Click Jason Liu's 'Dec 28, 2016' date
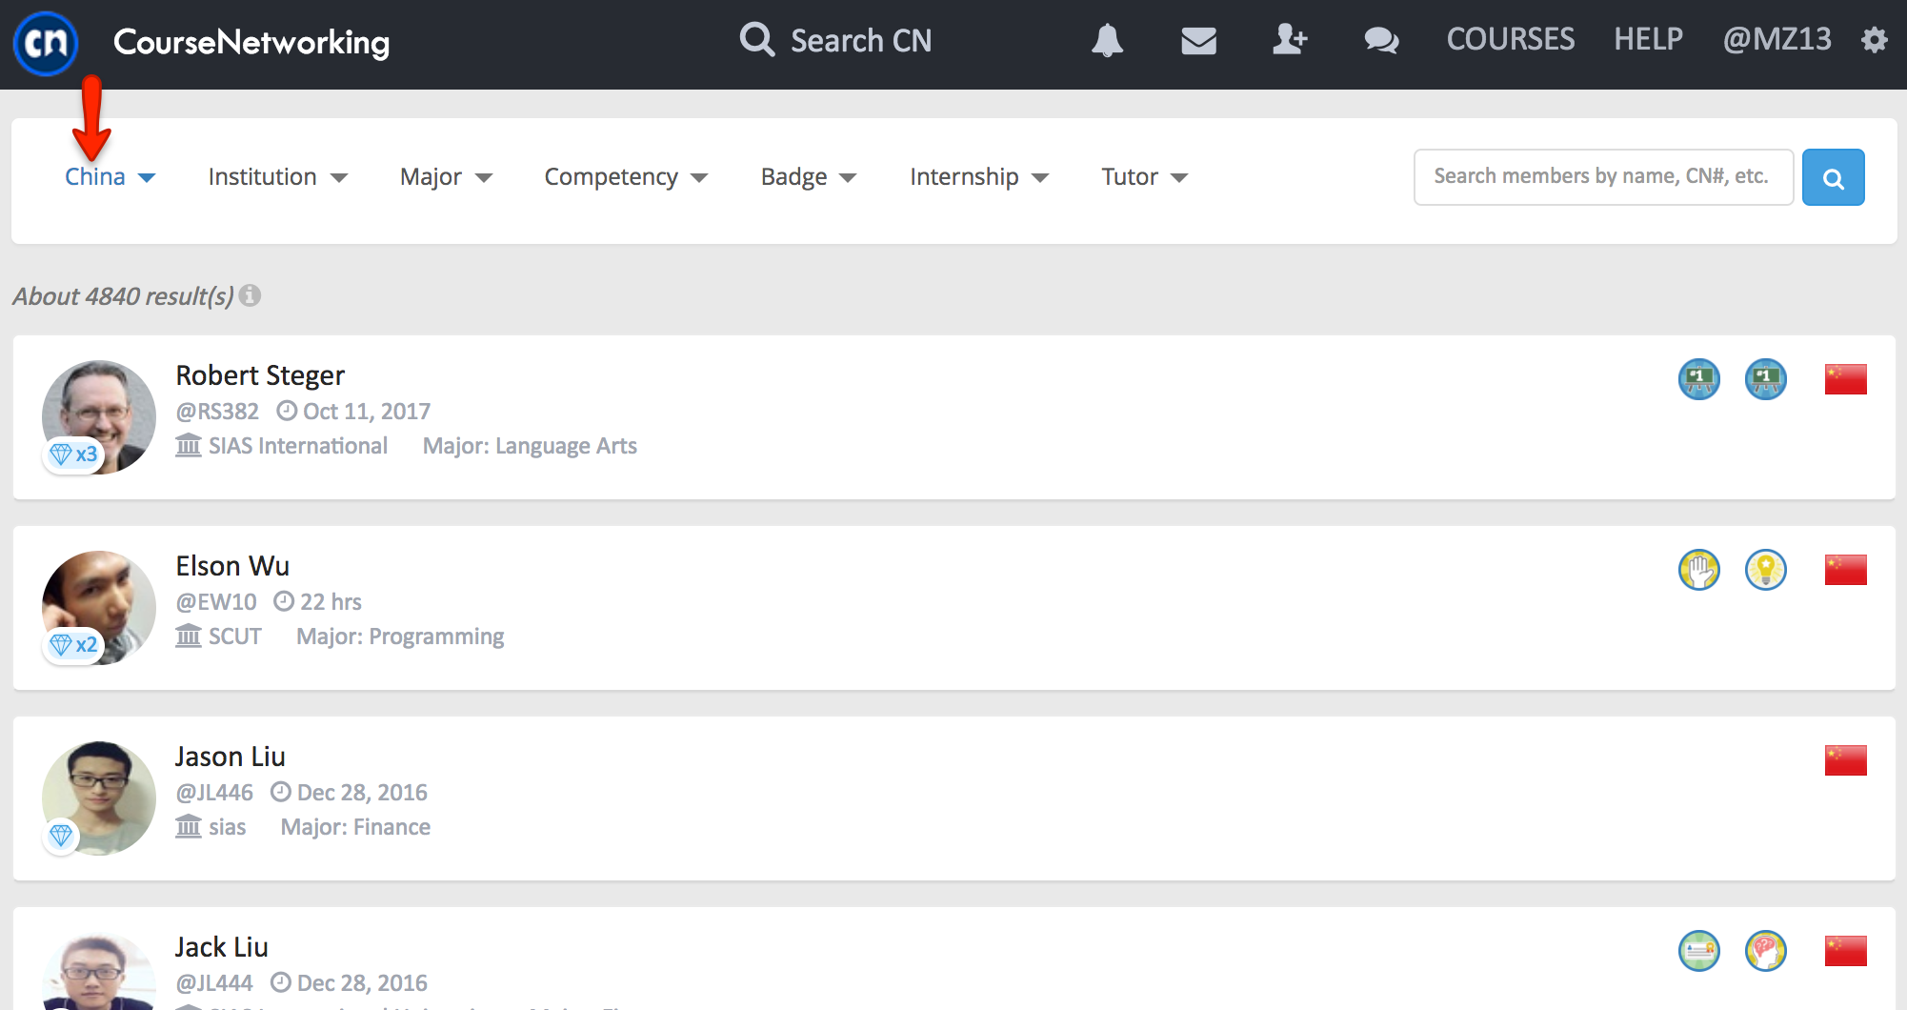1907x1010 pixels. coord(362,793)
